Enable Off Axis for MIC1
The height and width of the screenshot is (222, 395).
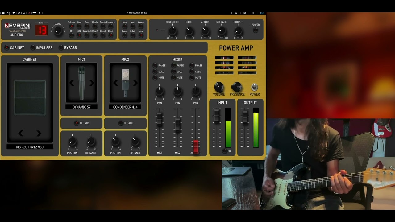tap(76, 123)
